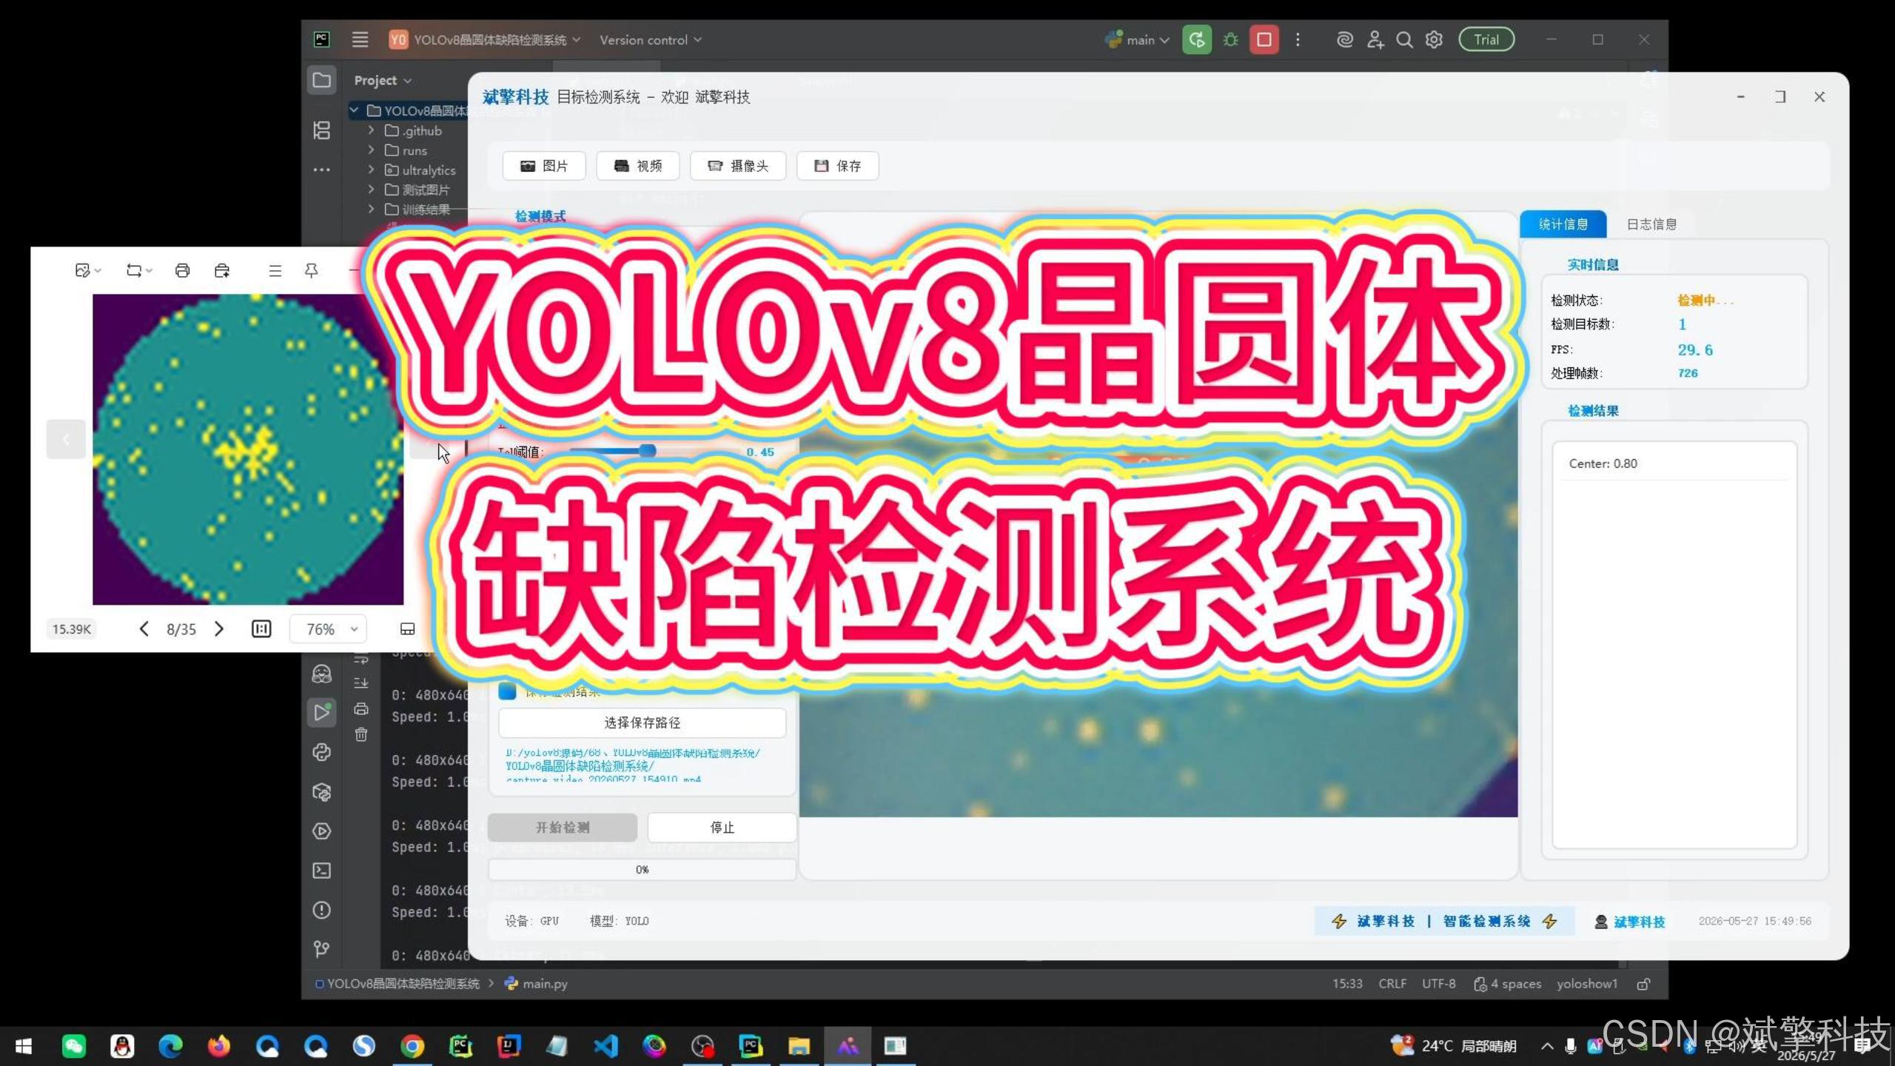Image resolution: width=1895 pixels, height=1066 pixels.
Task: Open the AI assistant spiral icon
Action: tap(1344, 39)
